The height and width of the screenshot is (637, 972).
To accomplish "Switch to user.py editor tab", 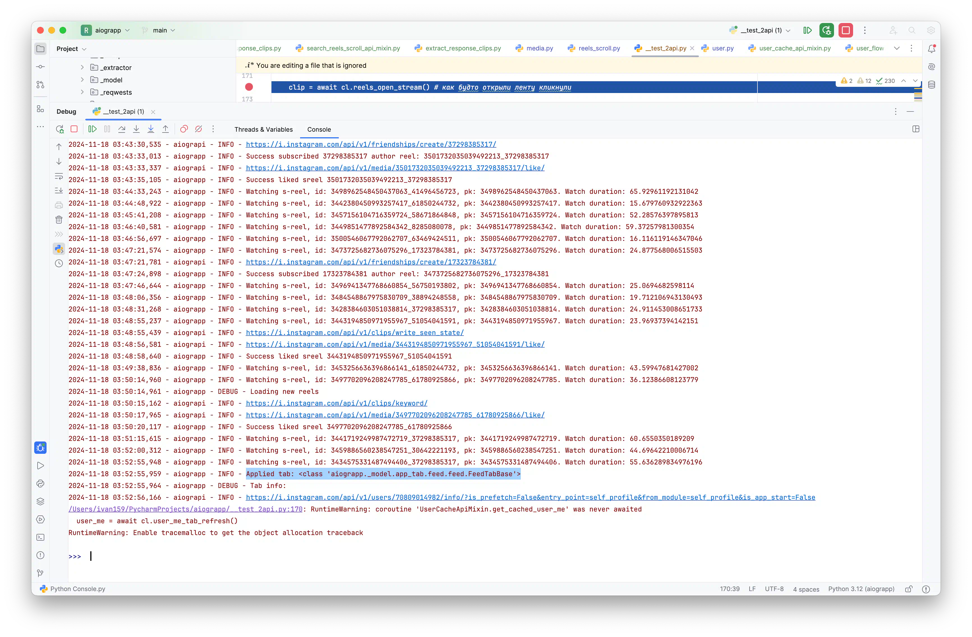I will pos(718,48).
